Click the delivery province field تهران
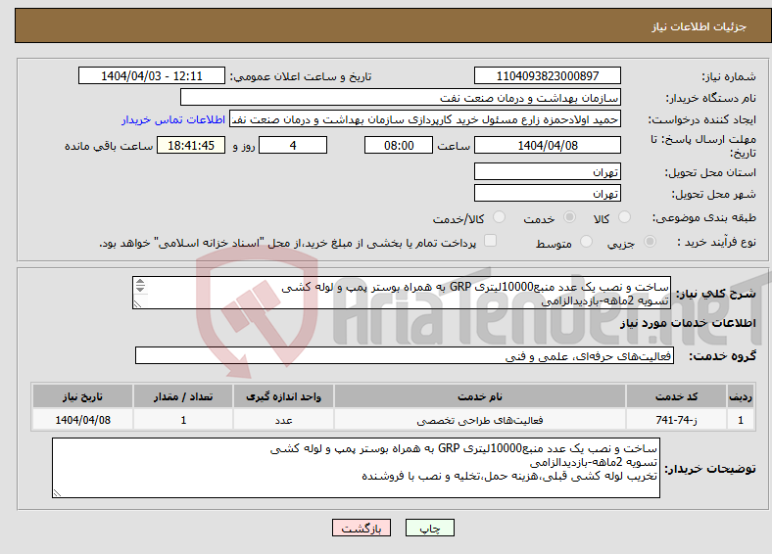The height and width of the screenshot is (554, 772). coord(547,171)
